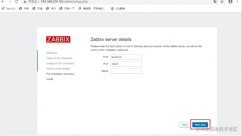Screen dimensions: 242x136
Task: Open the browser three-dot menu
Action: 237,2
